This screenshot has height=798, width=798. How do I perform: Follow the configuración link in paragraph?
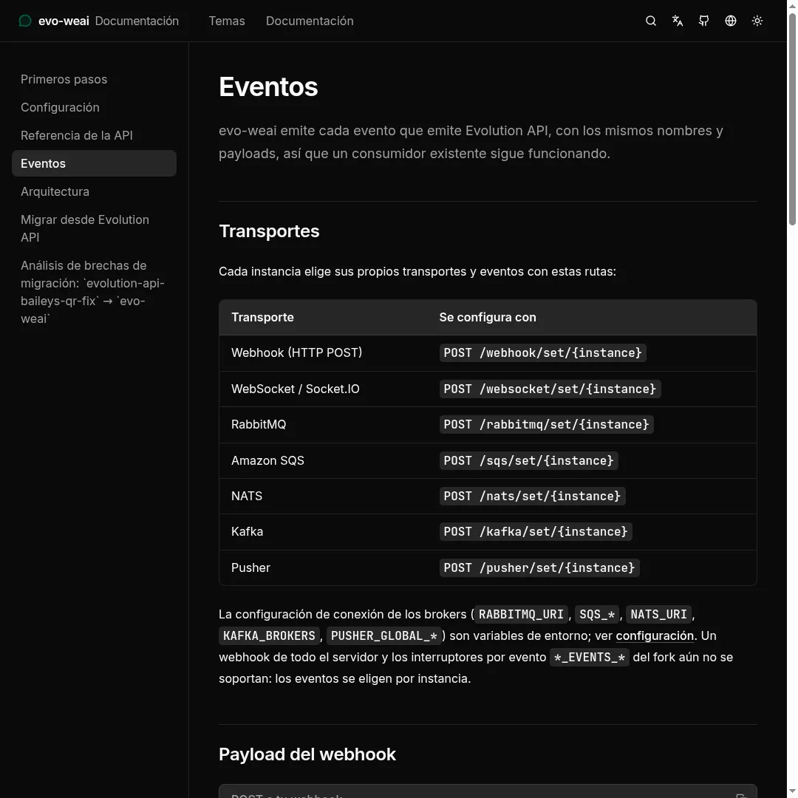[x=655, y=635]
